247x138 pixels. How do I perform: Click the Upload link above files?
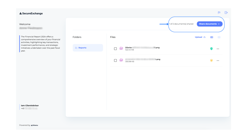200,37
